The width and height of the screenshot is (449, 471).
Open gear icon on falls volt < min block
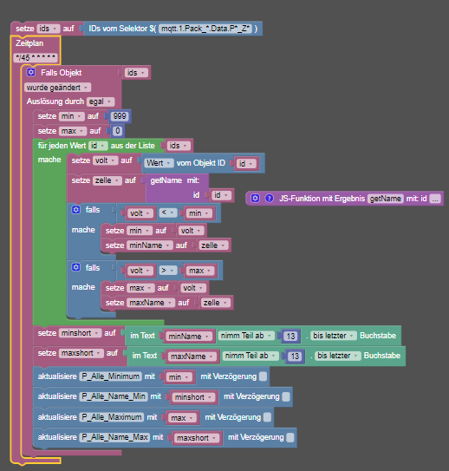tap(76, 209)
